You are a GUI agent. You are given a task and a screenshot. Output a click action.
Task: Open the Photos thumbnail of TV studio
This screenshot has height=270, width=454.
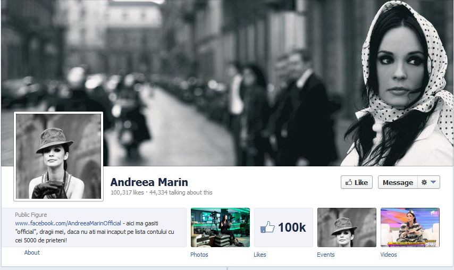coord(220,227)
